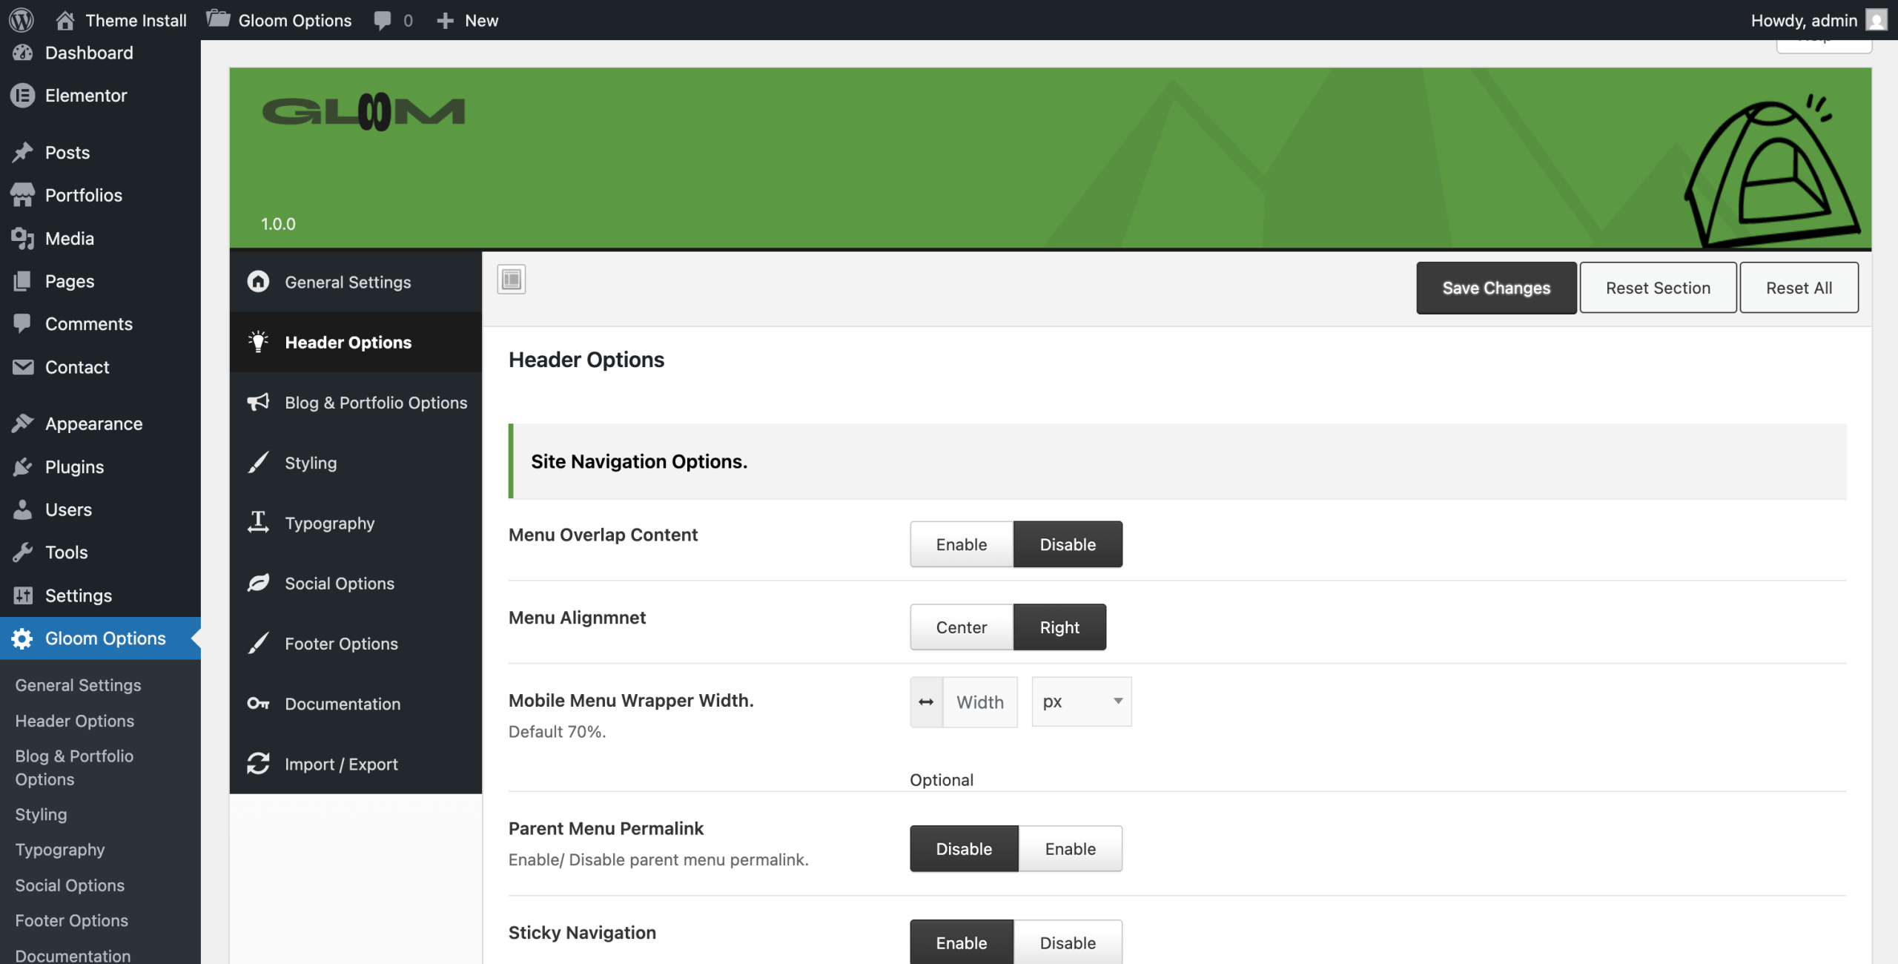Open the Elementor menu item

point(100,95)
